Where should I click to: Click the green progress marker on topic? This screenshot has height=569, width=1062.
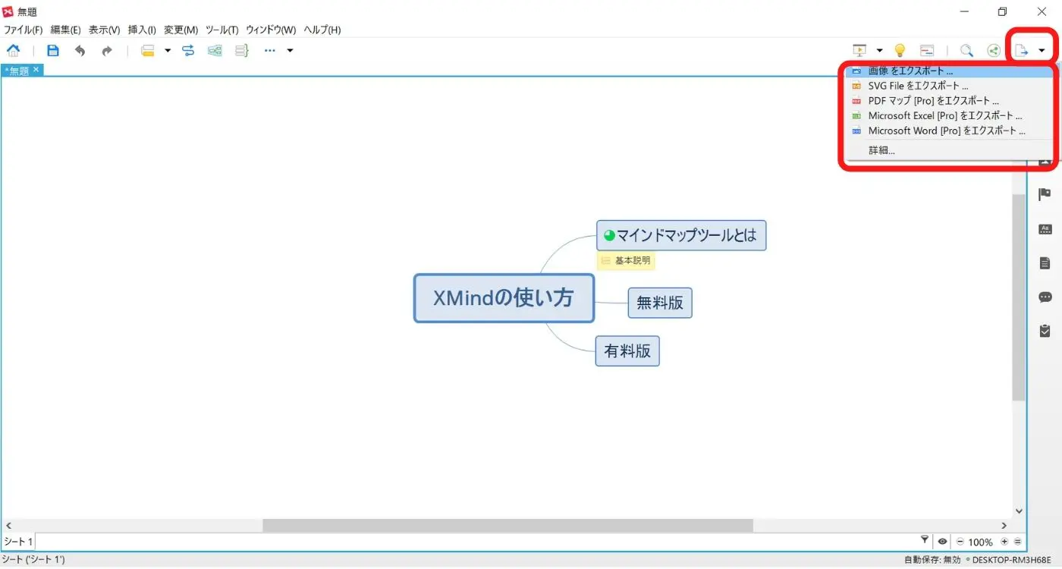pos(608,235)
